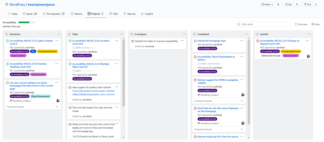Click the assignee avatar on wontfix card
This screenshot has width=324, height=142.
(x=308, y=56)
